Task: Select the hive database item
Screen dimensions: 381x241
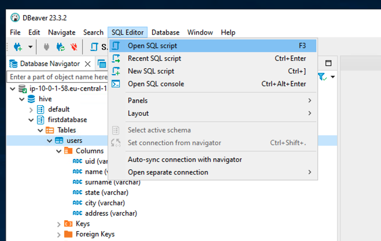Action: coord(45,99)
